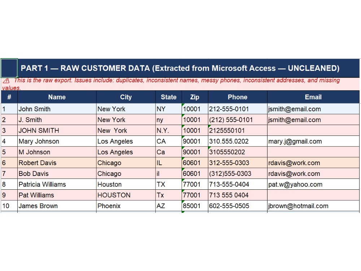Viewport: 361px width, 271px height.
Task: Select the mary.j@gmail.com email cell
Action: [x=313, y=141]
